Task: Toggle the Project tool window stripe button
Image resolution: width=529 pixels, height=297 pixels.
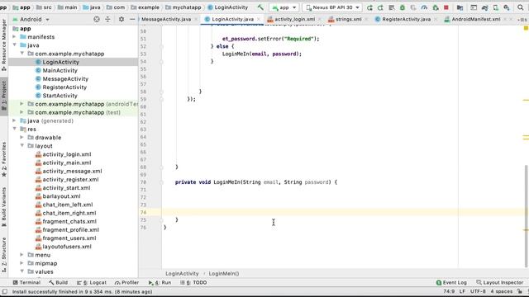Action: pos(4,96)
